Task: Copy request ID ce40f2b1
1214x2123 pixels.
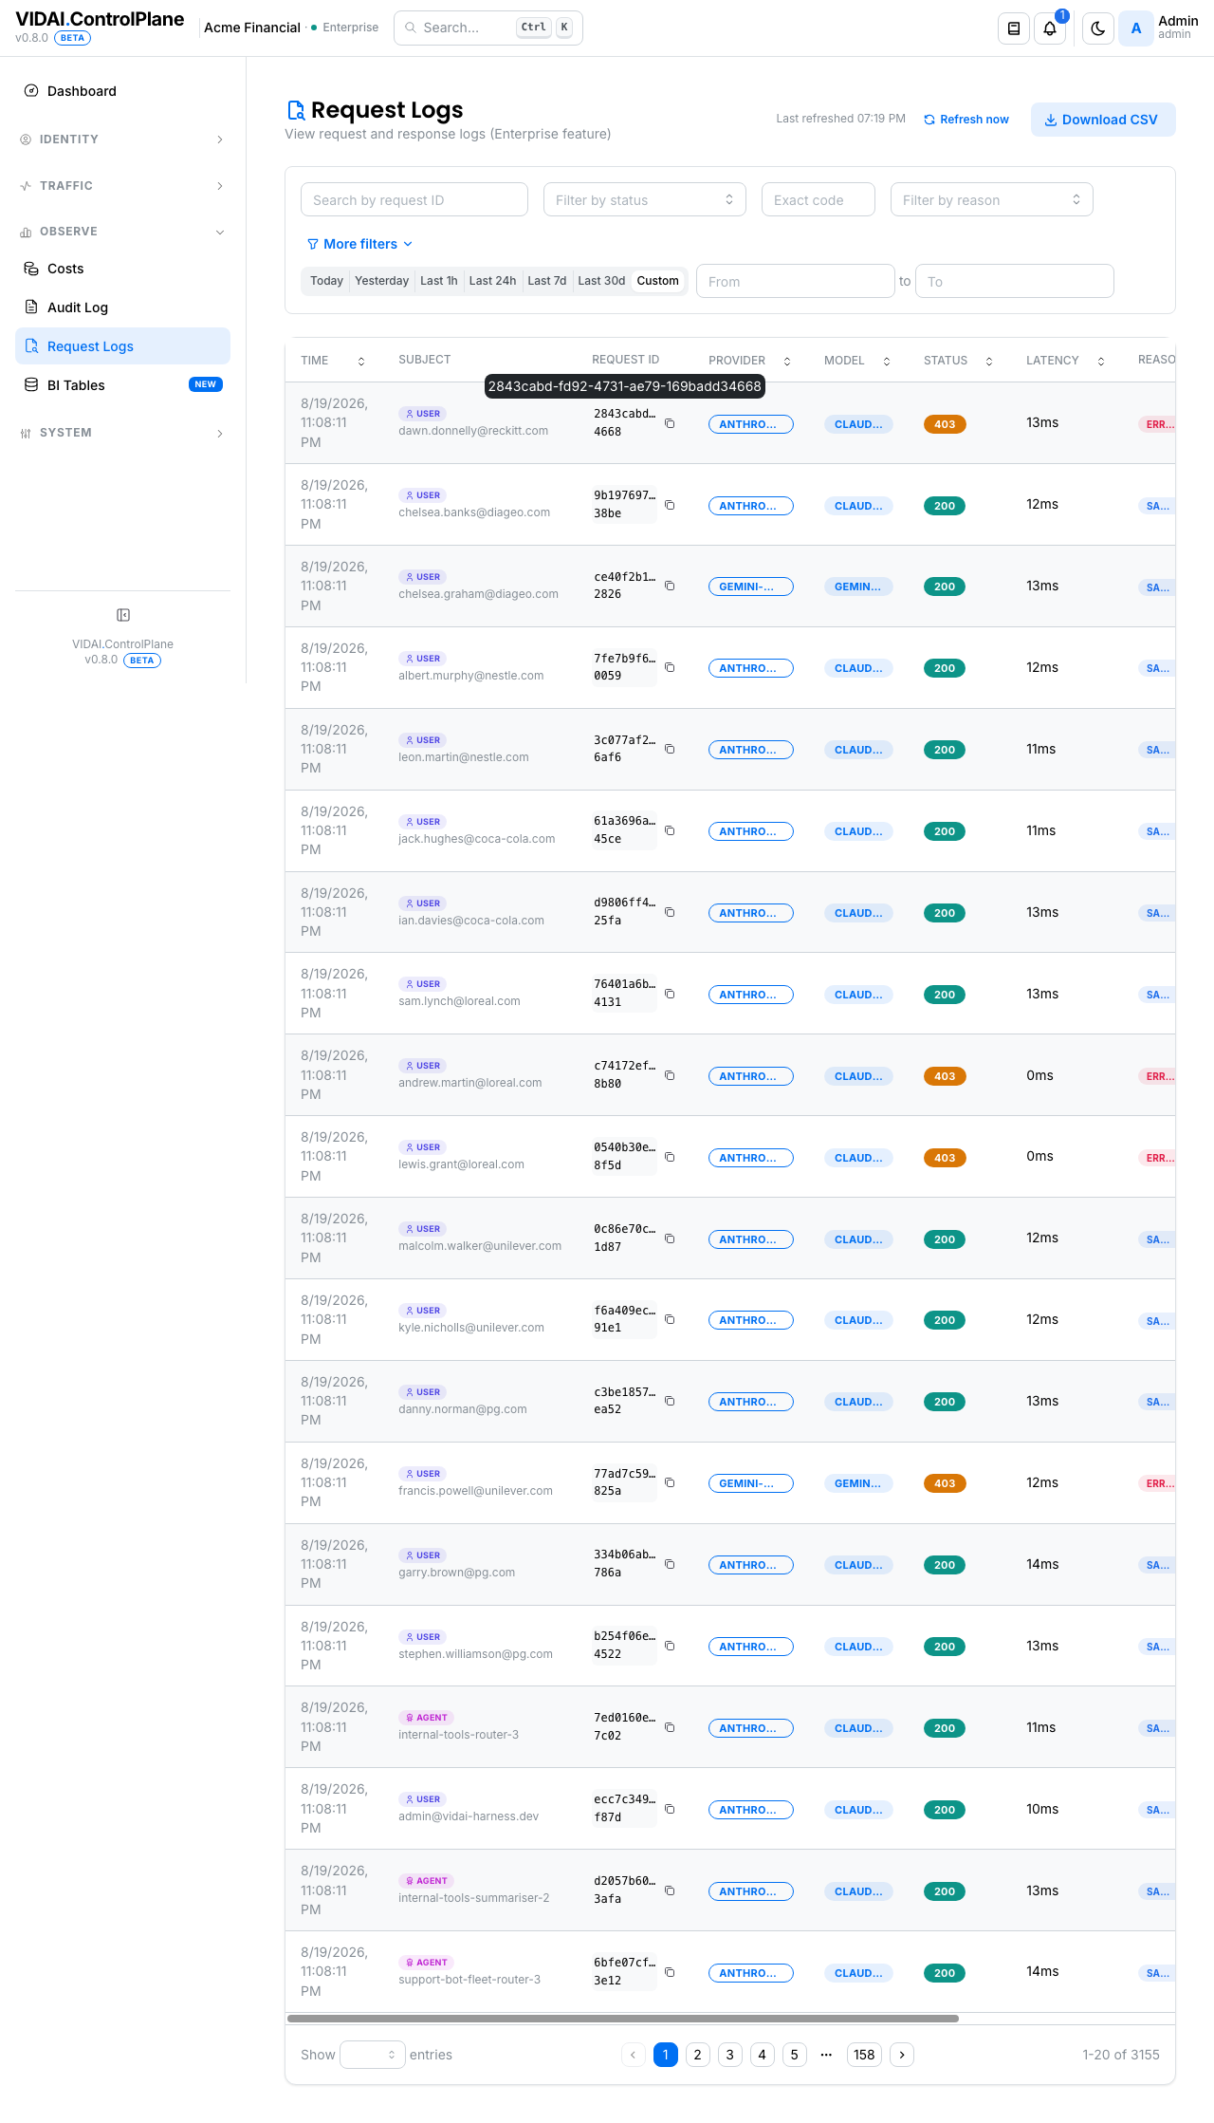Action: click(x=670, y=586)
